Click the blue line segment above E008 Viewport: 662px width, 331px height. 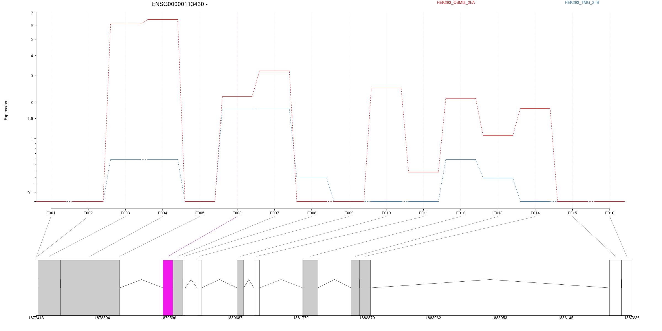pyautogui.click(x=312, y=178)
